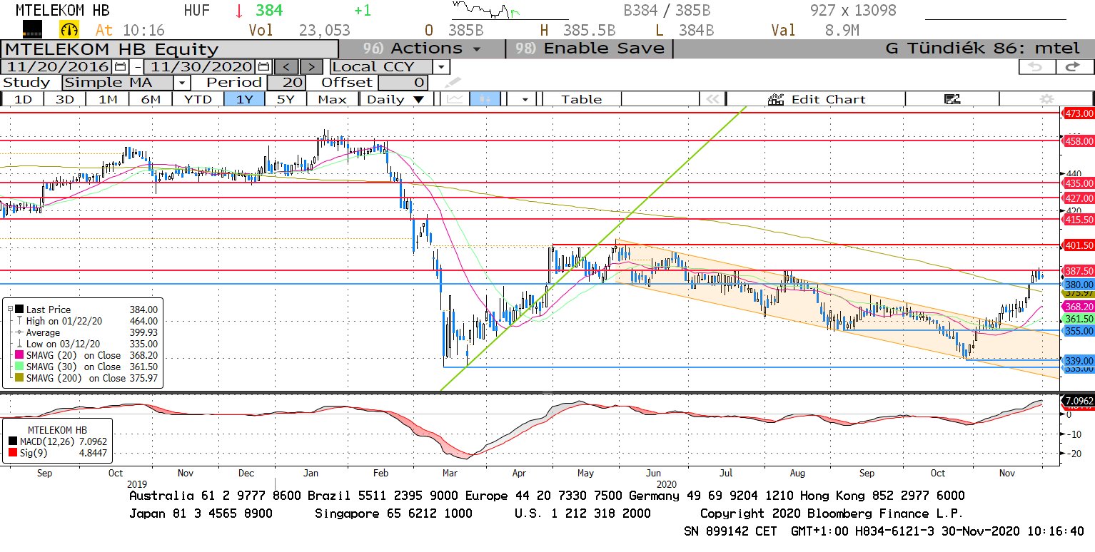Select the 1D range tab
The height and width of the screenshot is (552, 1095).
tap(24, 99)
